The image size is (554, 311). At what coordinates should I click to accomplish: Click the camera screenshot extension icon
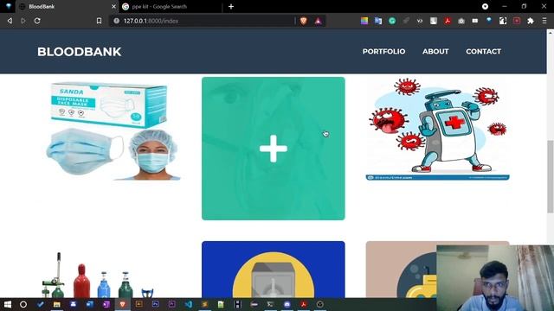pyautogui.click(x=461, y=21)
